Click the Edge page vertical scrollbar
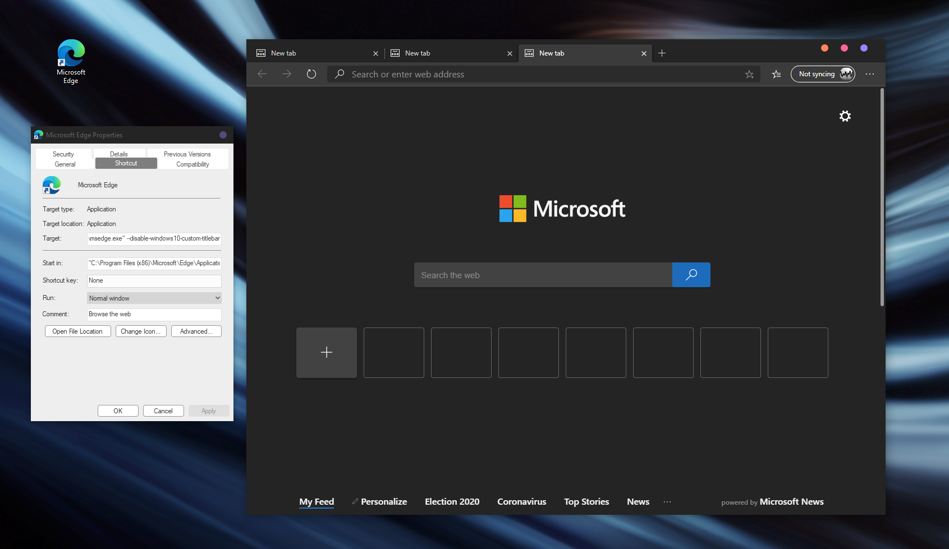The height and width of the screenshot is (549, 949). [x=882, y=197]
